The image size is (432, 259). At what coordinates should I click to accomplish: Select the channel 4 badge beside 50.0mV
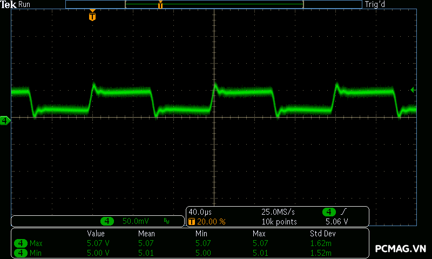pos(108,221)
